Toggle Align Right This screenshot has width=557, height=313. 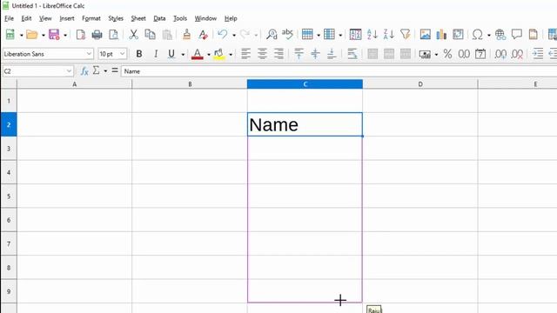tap(278, 54)
